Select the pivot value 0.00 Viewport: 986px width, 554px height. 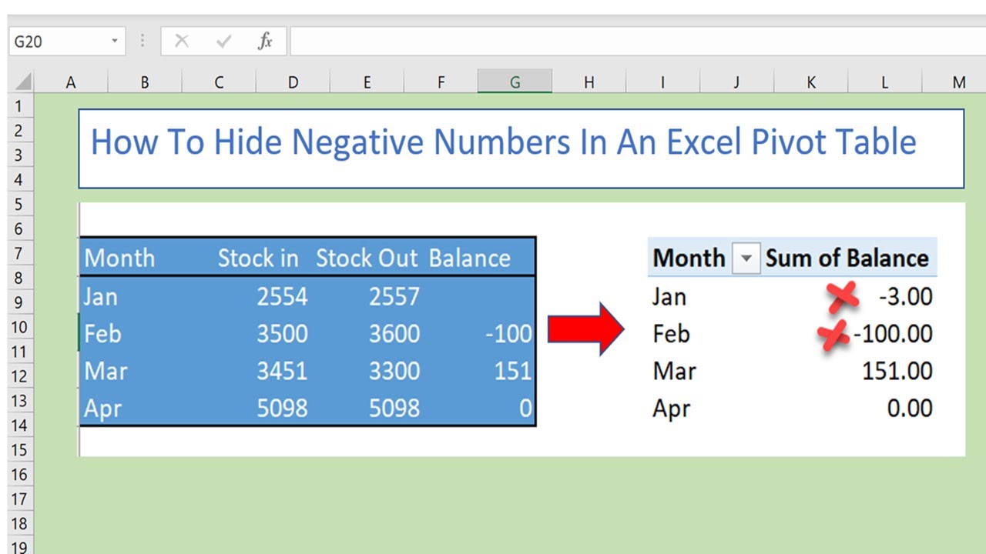tap(910, 408)
